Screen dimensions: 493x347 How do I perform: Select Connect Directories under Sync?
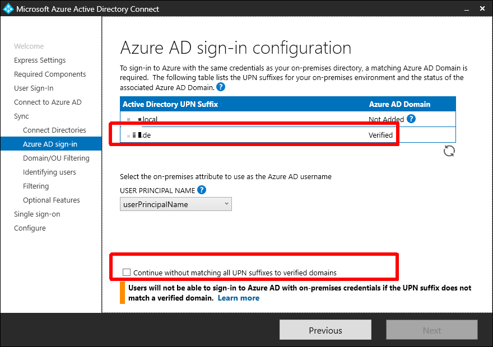pyautogui.click(x=54, y=130)
